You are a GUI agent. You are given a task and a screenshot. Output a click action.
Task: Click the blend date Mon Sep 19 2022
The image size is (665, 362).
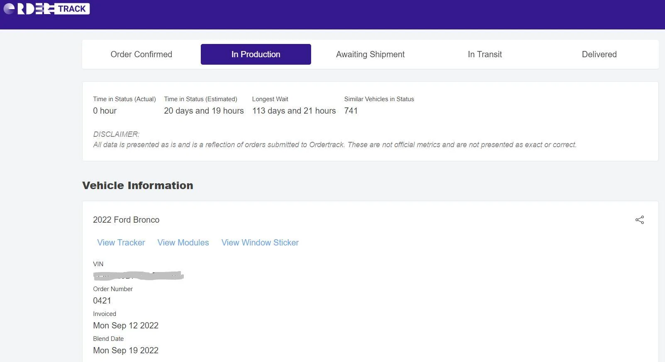point(126,350)
